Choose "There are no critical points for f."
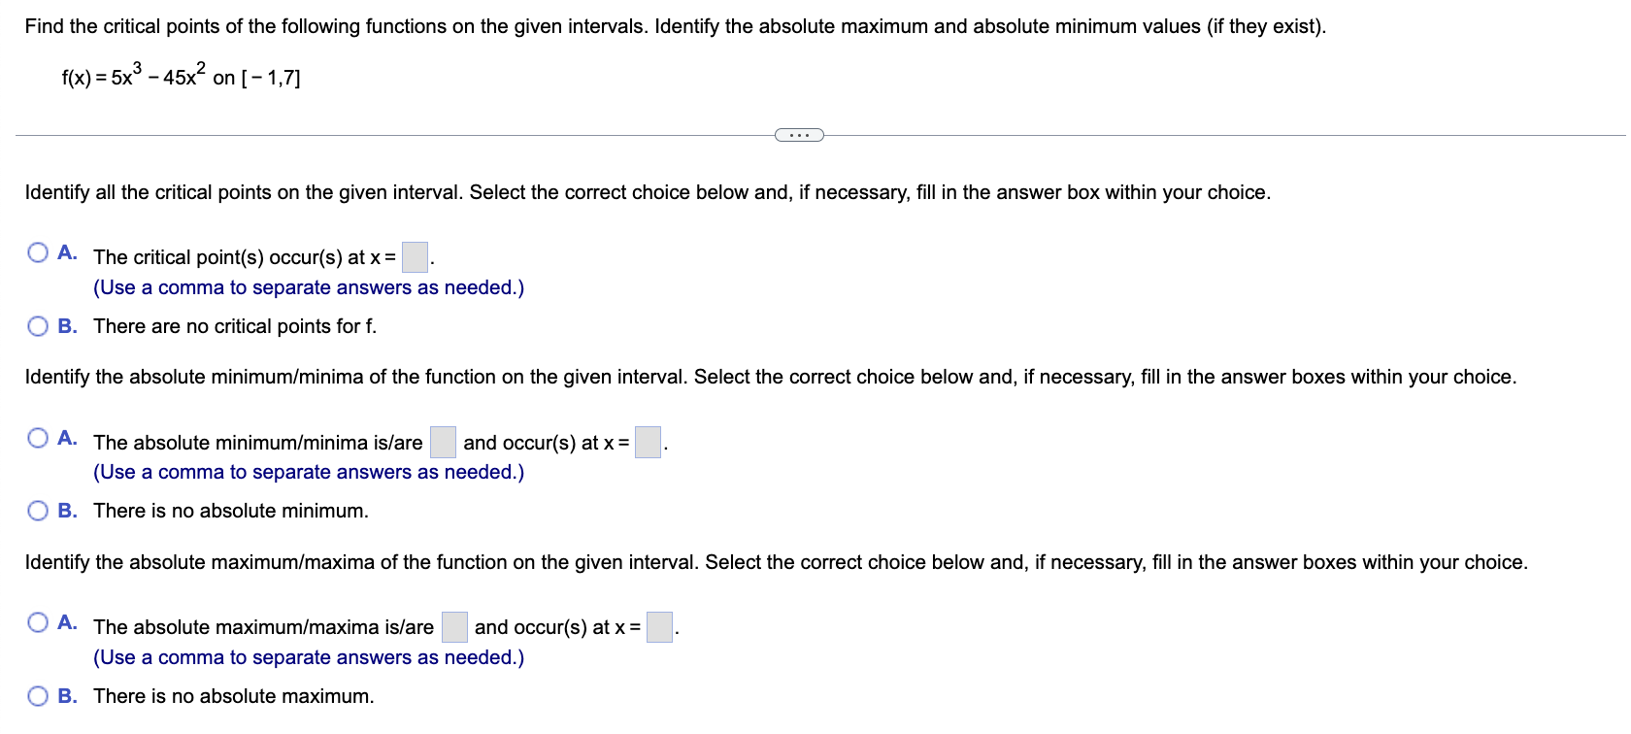The width and height of the screenshot is (1631, 734). [x=36, y=325]
